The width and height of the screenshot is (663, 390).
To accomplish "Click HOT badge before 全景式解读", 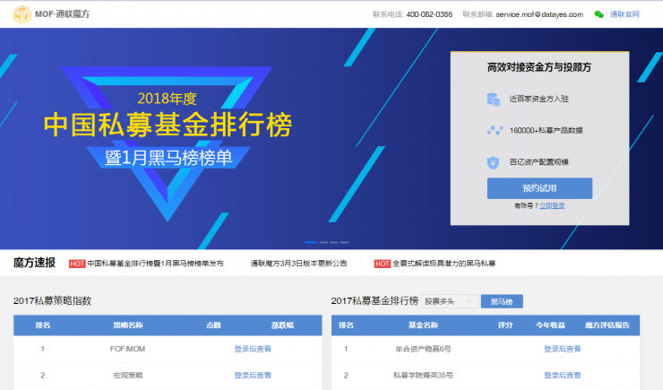I will tap(383, 264).
